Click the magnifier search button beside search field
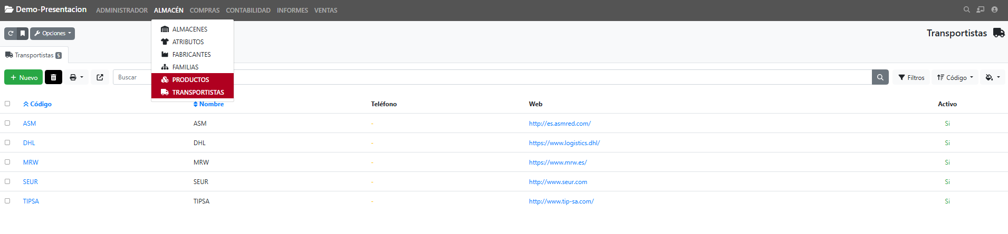 click(880, 77)
